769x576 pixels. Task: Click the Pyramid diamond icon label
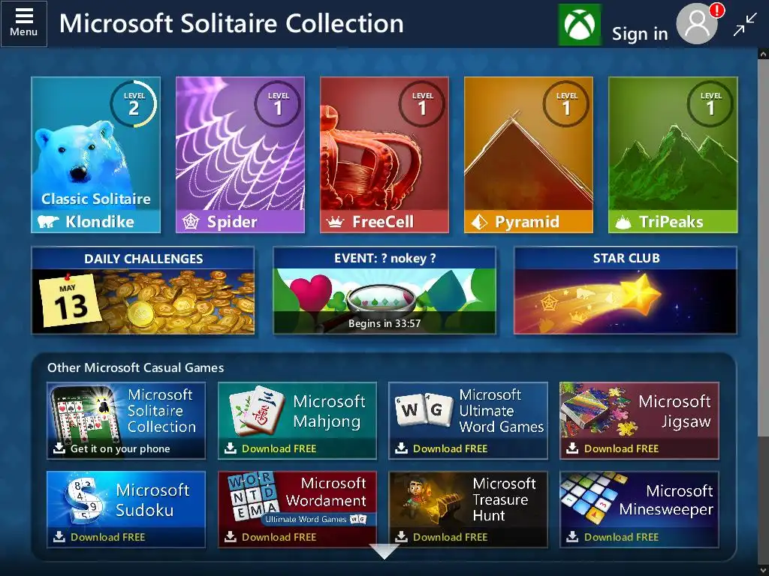click(x=479, y=222)
